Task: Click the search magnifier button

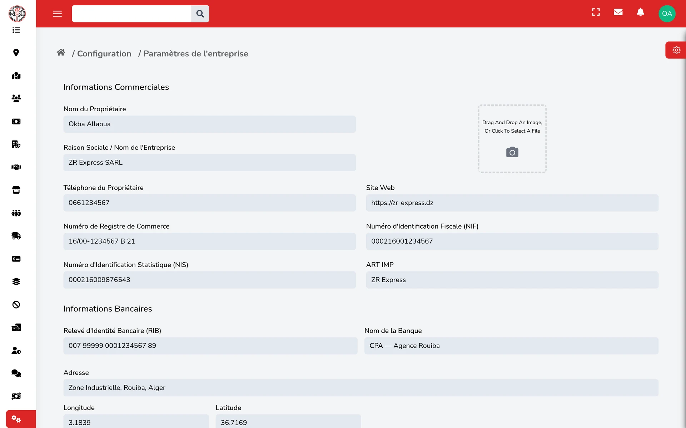Action: pyautogui.click(x=200, y=14)
